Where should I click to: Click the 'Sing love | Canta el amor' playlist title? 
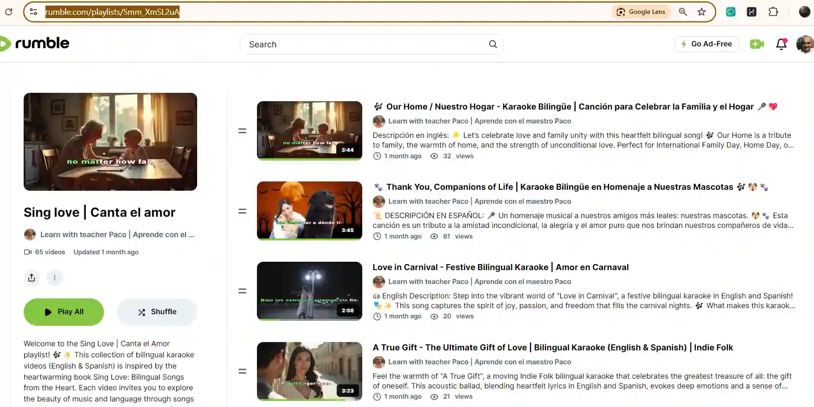coord(99,212)
